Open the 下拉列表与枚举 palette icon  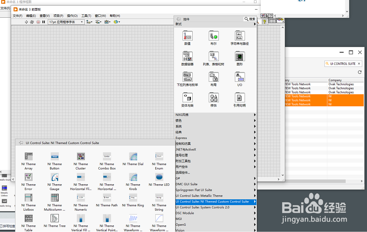click(188, 77)
